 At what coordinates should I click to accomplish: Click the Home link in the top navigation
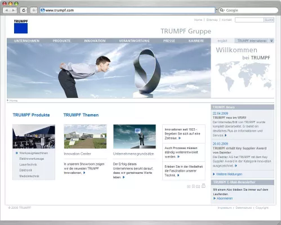198,20
